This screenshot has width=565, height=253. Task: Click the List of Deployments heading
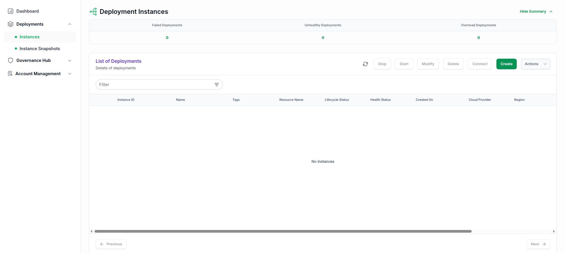[118, 61]
